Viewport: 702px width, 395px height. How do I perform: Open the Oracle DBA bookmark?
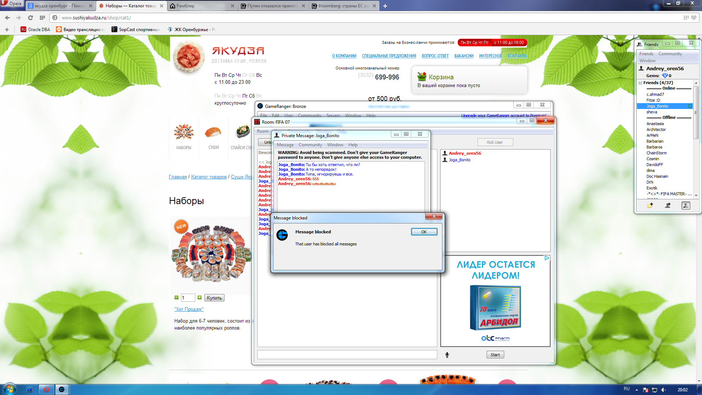coord(35,30)
